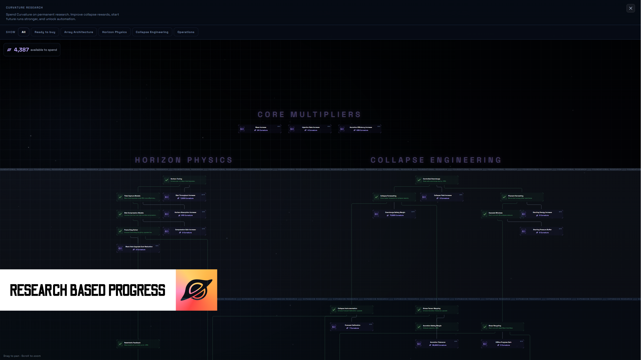Image resolution: width=641 pixels, height=360 pixels.
Task: Click infinity icon on Black Hole Upgrade Cost Reduction
Action: [x=120, y=248]
